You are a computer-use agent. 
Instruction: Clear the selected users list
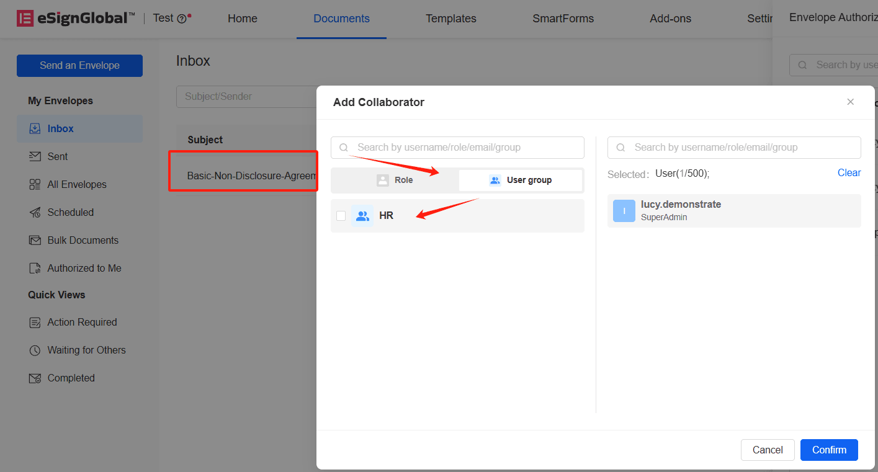(x=849, y=173)
